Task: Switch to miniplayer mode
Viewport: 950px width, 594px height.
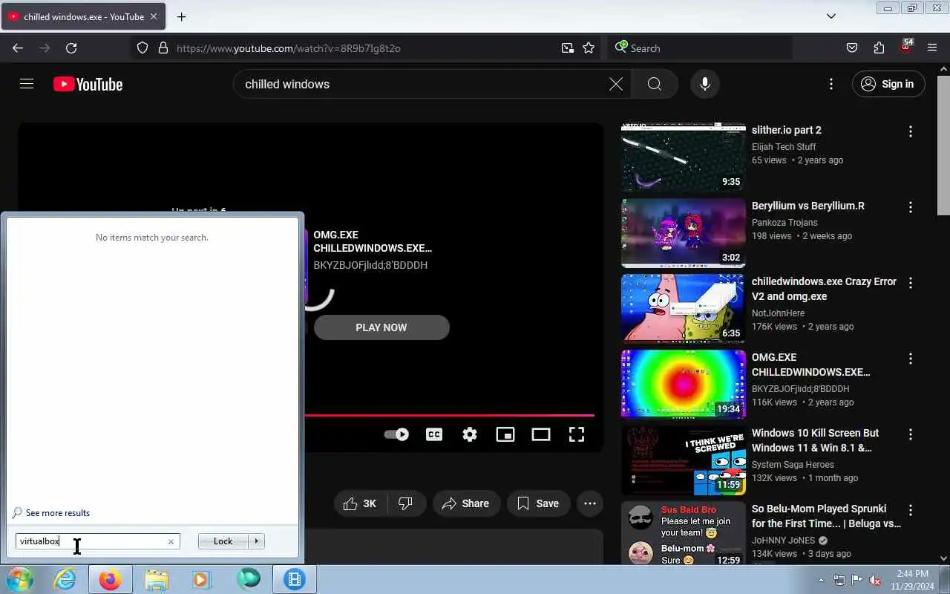Action: tap(505, 434)
